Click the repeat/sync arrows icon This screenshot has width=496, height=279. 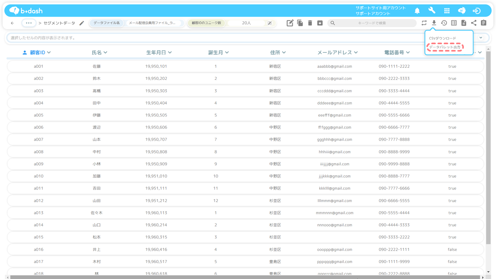tap(424, 23)
